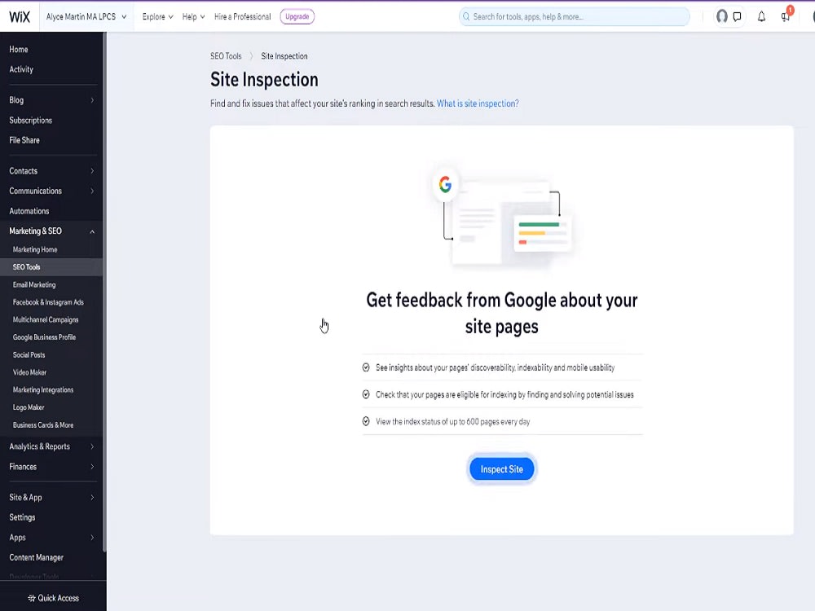This screenshot has height=611, width=815.
Task: Click the sidebar vertical scrollbar
Action: (104, 291)
